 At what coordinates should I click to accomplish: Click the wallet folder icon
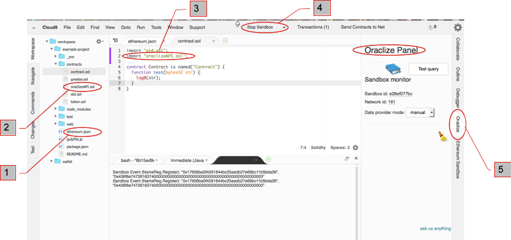57,161
